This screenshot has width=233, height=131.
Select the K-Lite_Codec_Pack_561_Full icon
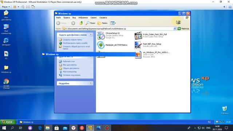(x=138, y=36)
